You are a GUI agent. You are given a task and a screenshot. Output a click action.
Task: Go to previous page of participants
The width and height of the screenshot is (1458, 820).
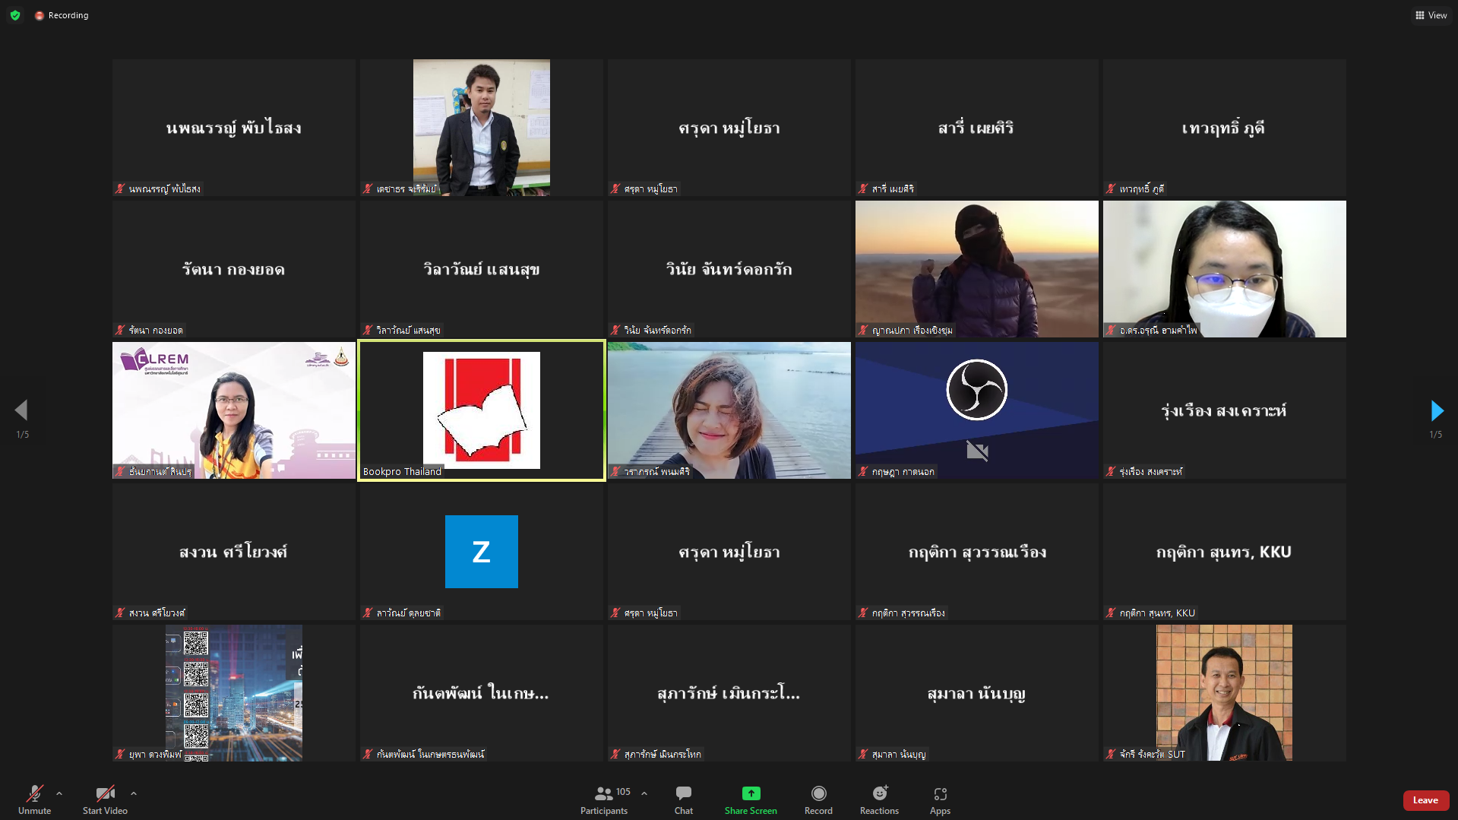pos(21,411)
